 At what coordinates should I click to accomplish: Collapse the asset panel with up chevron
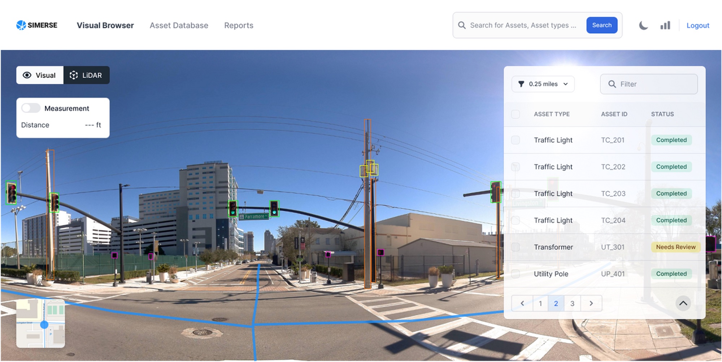coord(683,303)
